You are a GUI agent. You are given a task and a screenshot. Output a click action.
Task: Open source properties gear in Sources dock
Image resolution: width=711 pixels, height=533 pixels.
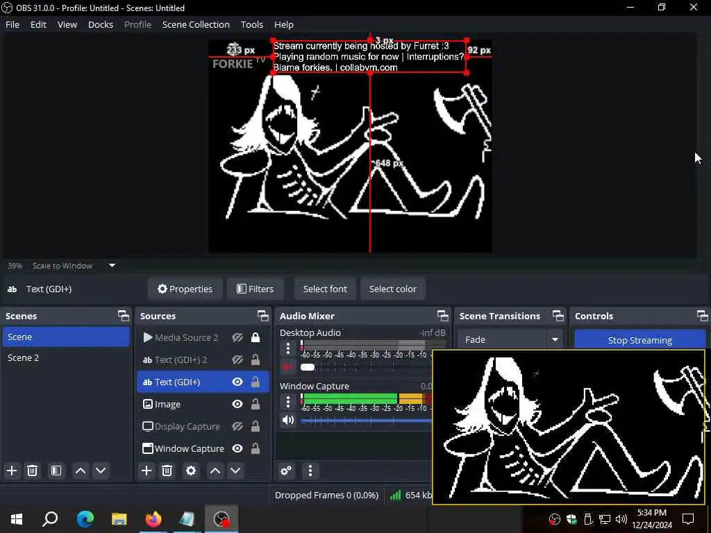[191, 471]
